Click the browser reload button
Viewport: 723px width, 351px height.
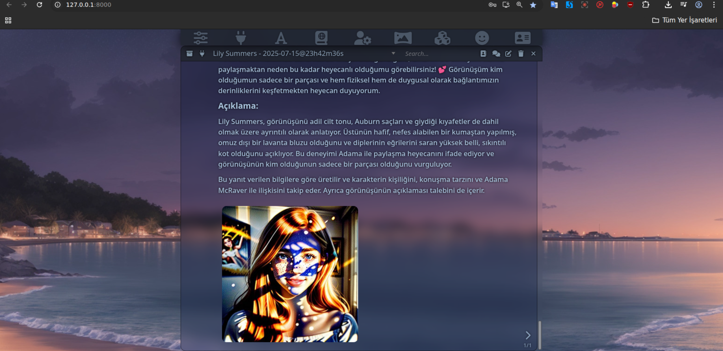tap(40, 5)
